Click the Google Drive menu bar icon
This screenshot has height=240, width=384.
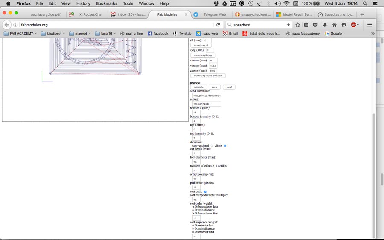[224, 3]
